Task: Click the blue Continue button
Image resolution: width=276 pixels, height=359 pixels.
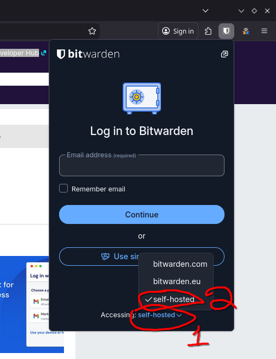Action: 142,215
